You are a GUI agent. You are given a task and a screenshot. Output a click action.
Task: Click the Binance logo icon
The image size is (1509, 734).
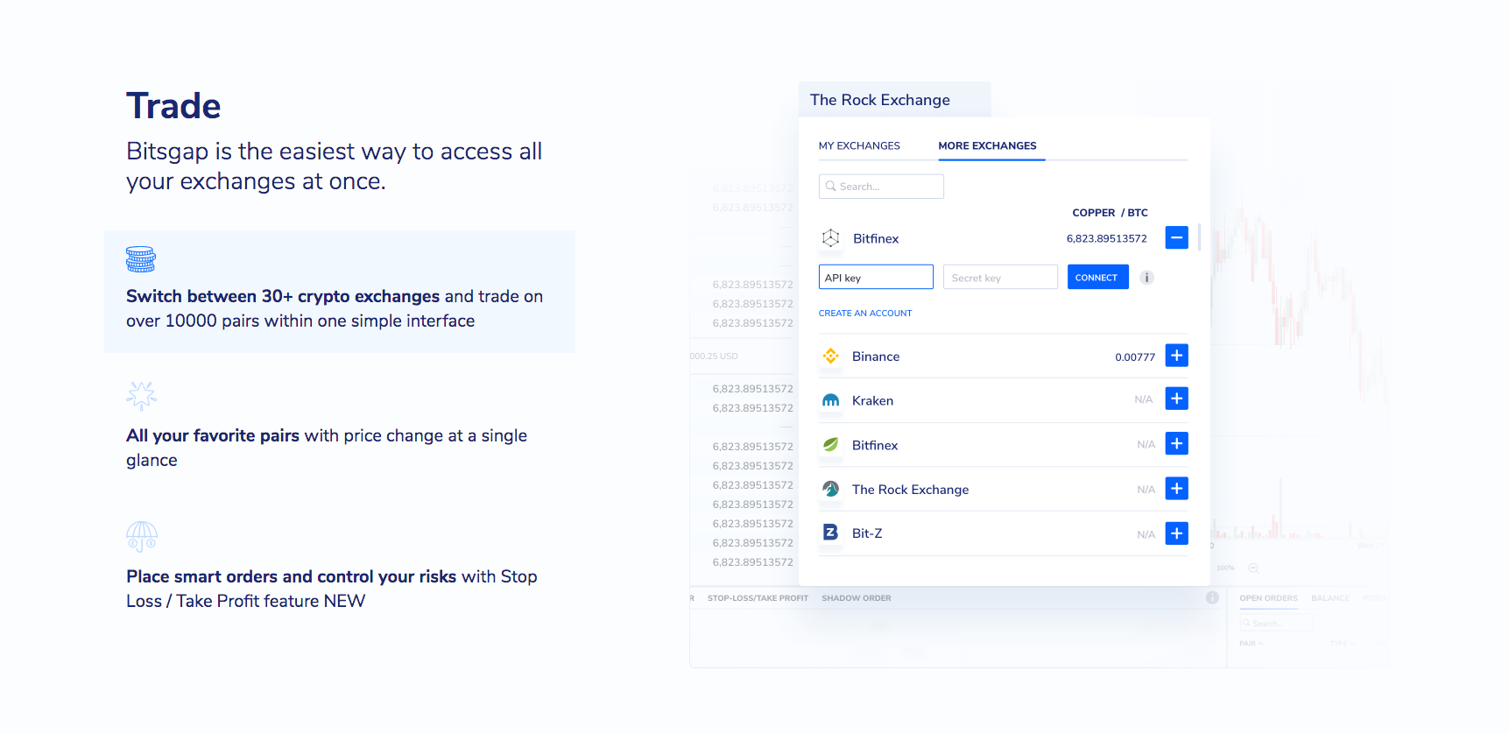pyautogui.click(x=830, y=356)
